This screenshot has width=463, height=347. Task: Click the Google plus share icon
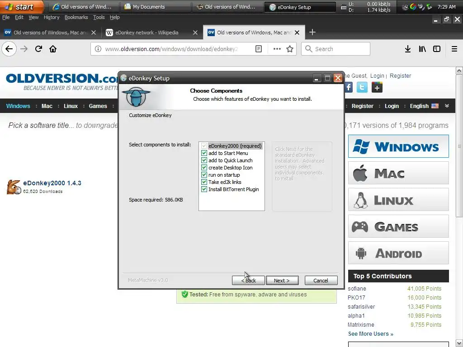[377, 87]
